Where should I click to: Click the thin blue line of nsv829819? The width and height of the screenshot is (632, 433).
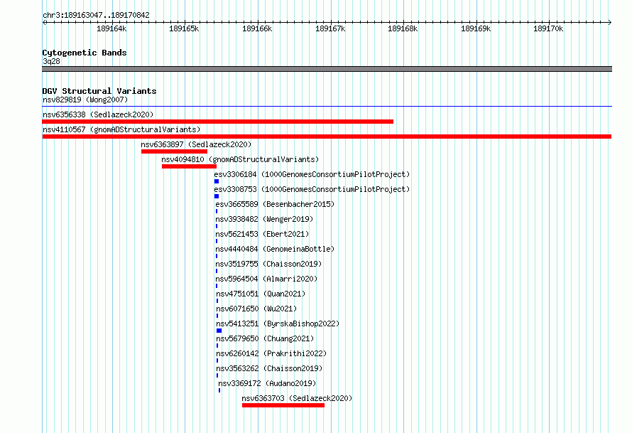327,107
